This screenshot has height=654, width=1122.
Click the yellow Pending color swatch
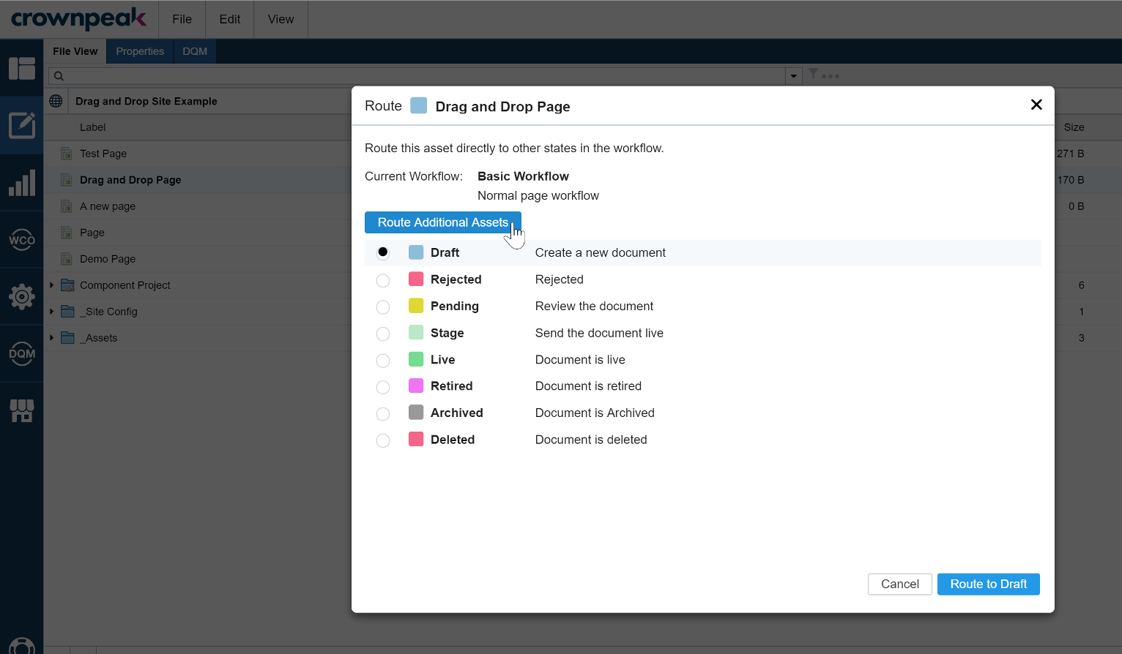[x=416, y=306]
